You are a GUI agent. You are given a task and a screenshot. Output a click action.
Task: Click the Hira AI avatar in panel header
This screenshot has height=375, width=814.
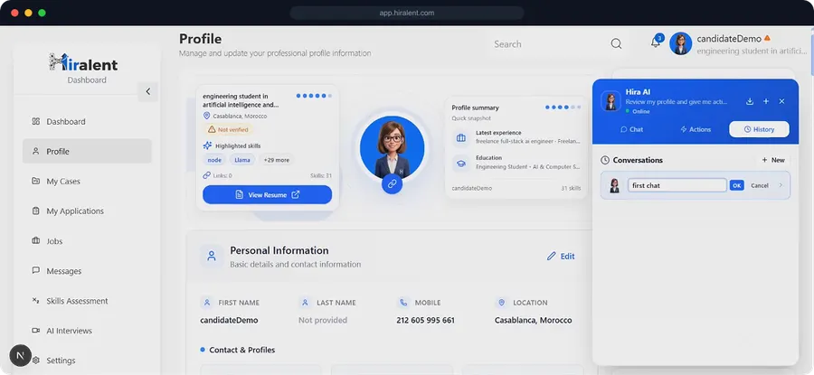point(611,101)
